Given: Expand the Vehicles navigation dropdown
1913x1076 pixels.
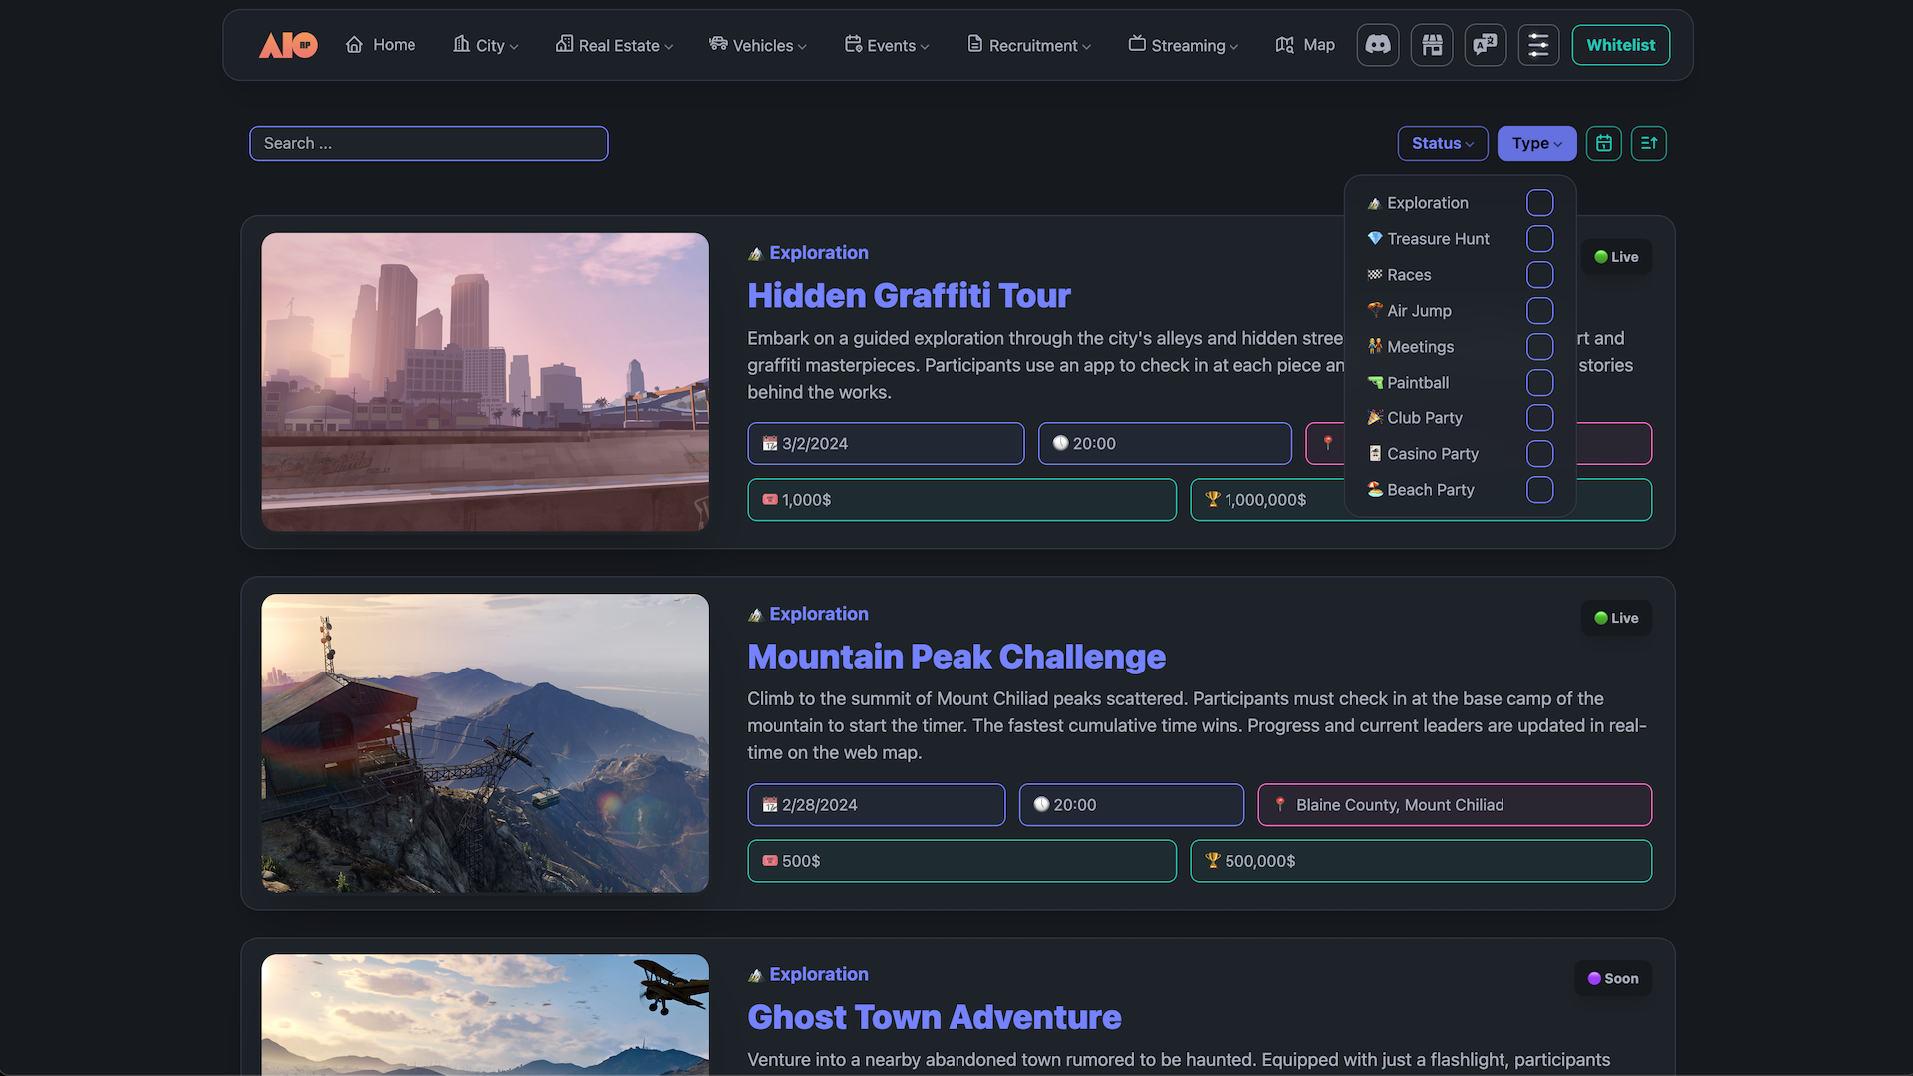Looking at the screenshot, I should [x=758, y=45].
